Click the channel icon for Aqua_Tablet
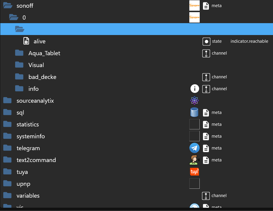 (x=206, y=53)
